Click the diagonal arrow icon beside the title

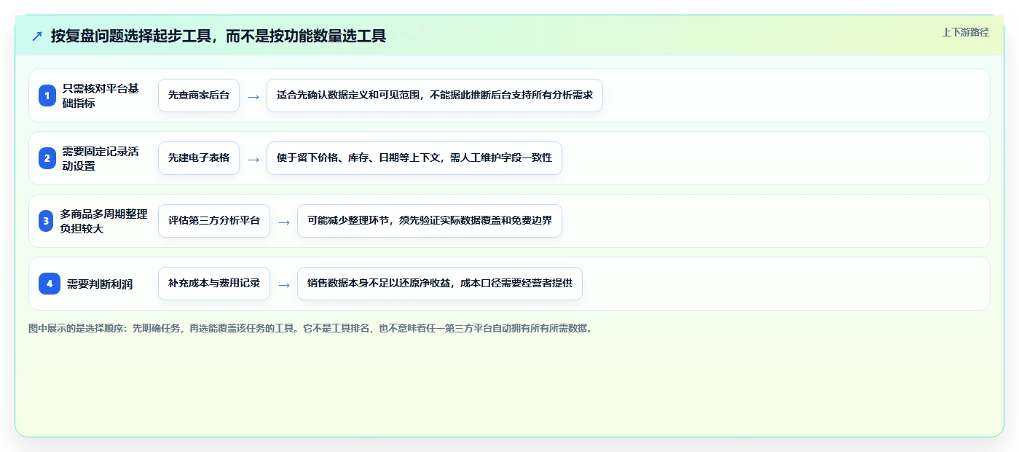point(37,36)
